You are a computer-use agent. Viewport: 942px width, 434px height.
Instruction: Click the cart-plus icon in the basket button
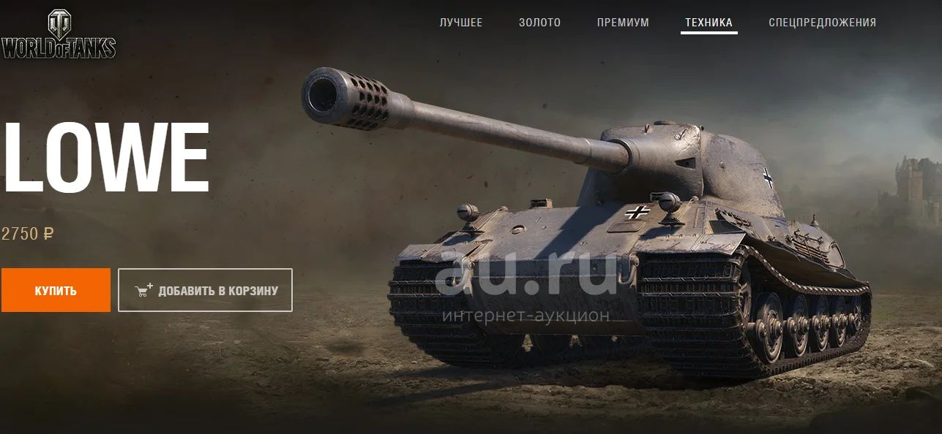144,289
